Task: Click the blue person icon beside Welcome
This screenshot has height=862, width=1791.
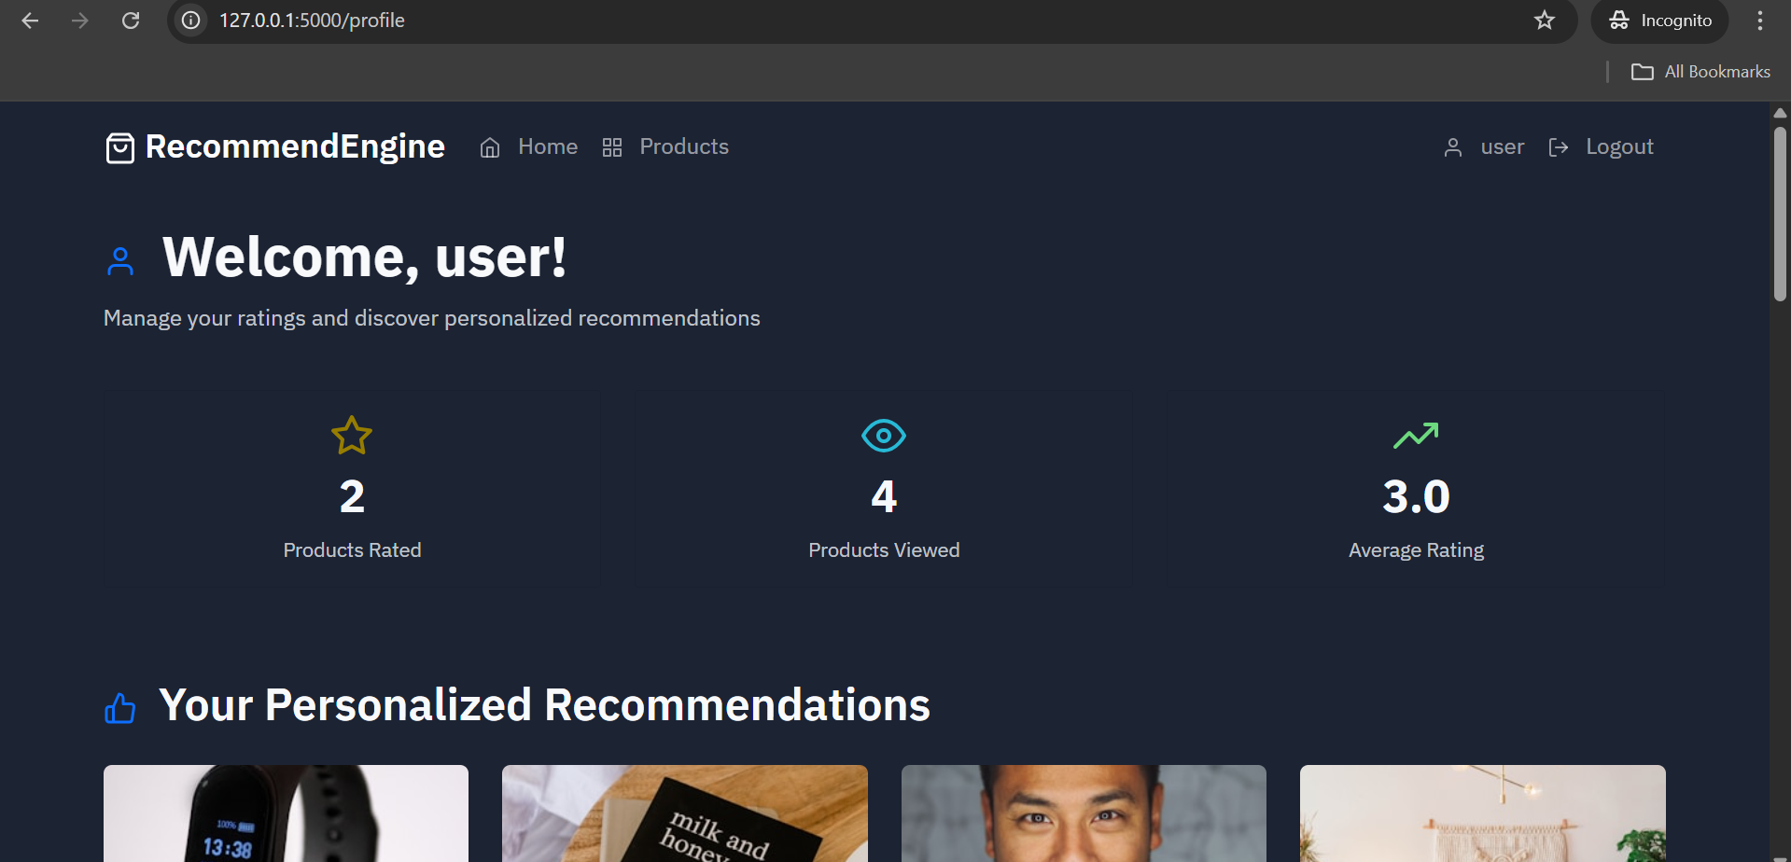Action: [120, 261]
